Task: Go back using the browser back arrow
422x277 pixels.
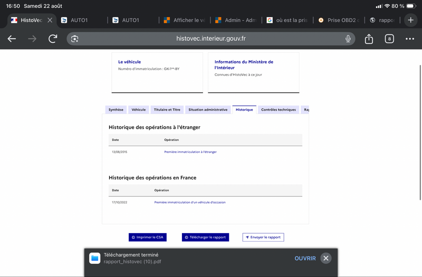Action: click(12, 39)
